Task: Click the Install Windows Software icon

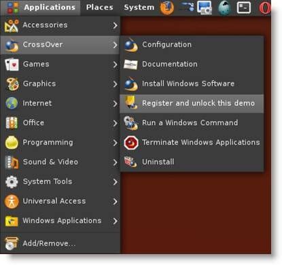Action: pyautogui.click(x=131, y=84)
